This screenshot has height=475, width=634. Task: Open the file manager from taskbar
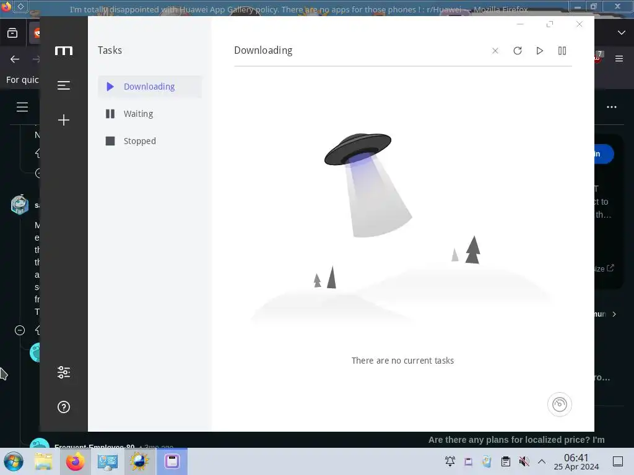43,461
